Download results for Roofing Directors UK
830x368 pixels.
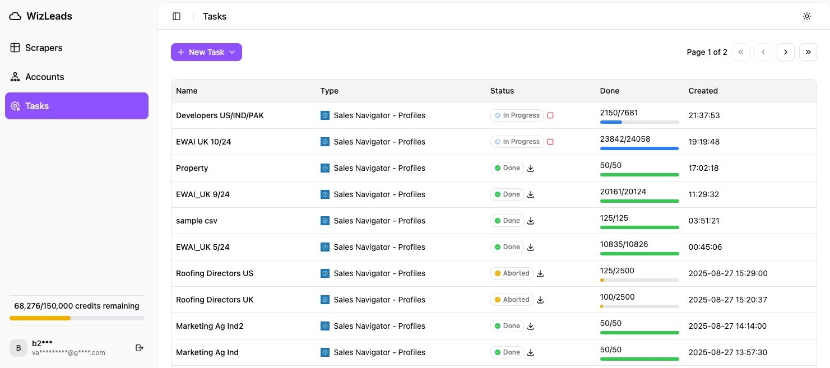pos(540,300)
